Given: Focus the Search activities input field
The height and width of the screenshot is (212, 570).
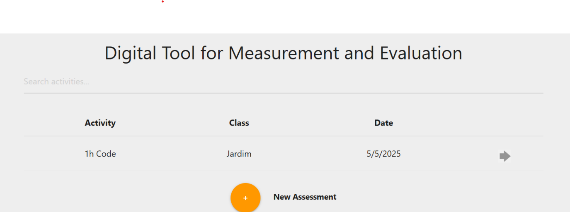Looking at the screenshot, I should 283,82.
